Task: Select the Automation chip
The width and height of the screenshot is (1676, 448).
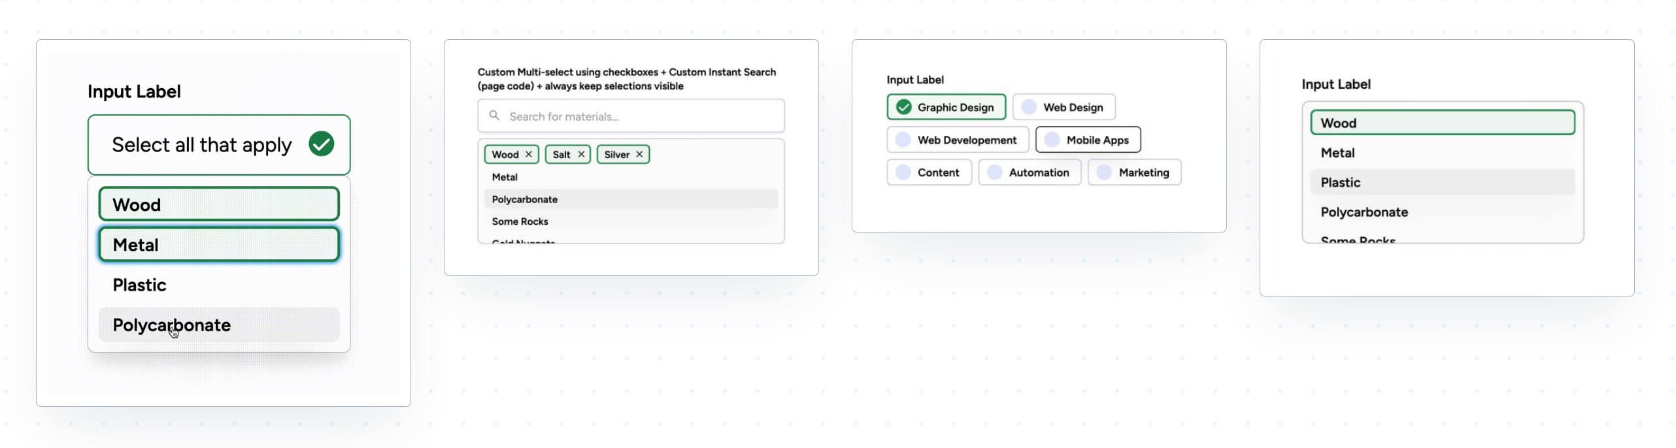Action: 1029,172
